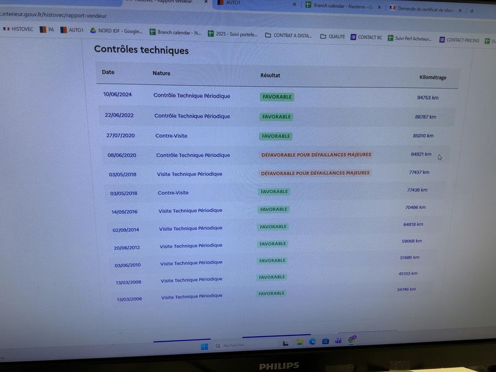The image size is (496, 372).
Task: Open a new browser tab
Action: point(472,11)
